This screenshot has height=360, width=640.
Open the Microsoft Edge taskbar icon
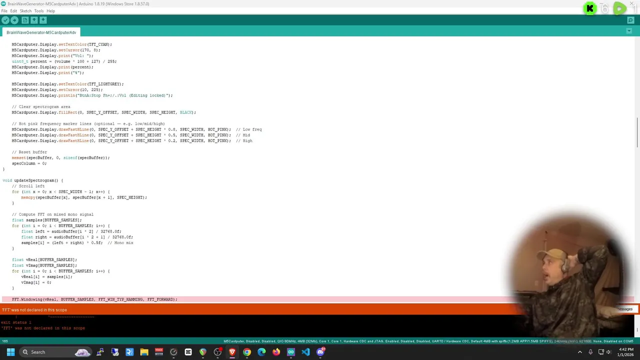tap(261, 352)
